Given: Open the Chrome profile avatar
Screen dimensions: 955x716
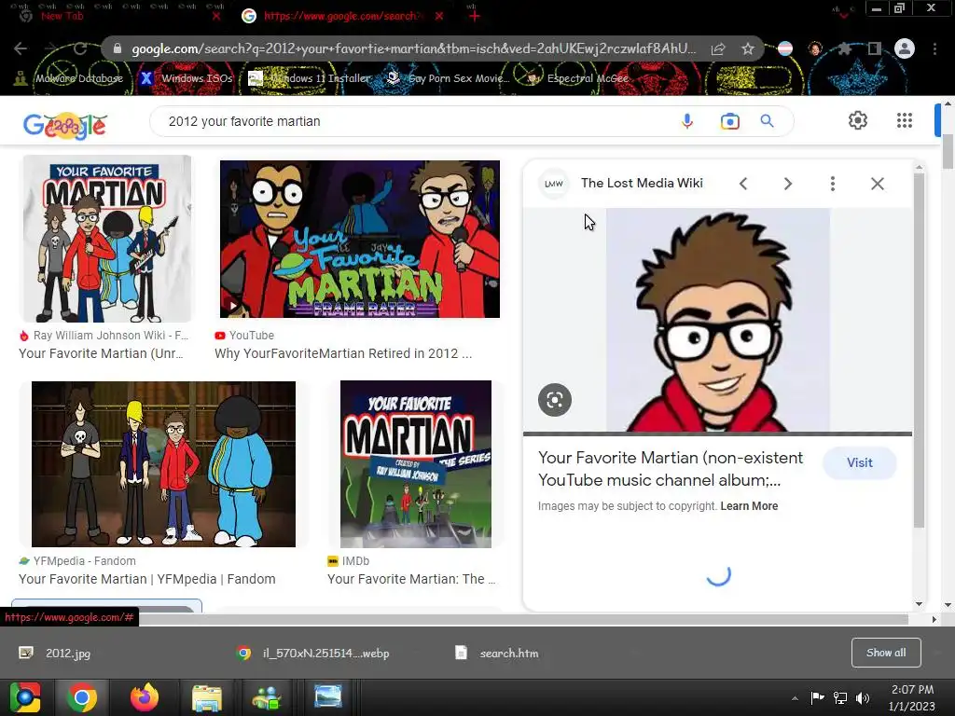Looking at the screenshot, I should click(905, 48).
